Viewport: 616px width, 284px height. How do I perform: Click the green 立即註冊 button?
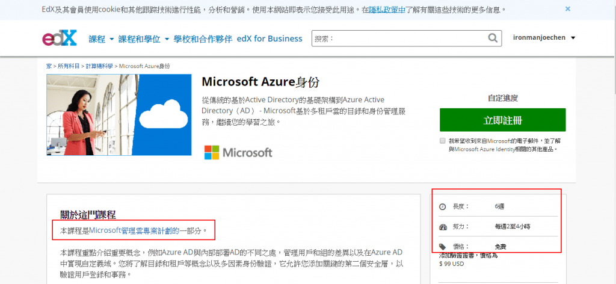[x=502, y=120]
